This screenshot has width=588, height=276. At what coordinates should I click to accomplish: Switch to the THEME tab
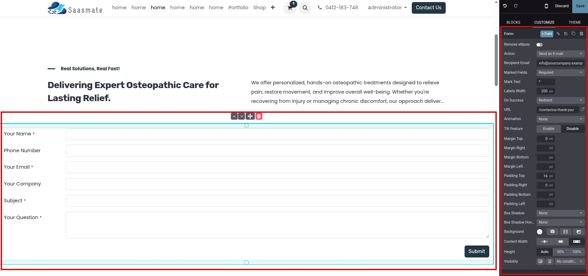pyautogui.click(x=575, y=22)
